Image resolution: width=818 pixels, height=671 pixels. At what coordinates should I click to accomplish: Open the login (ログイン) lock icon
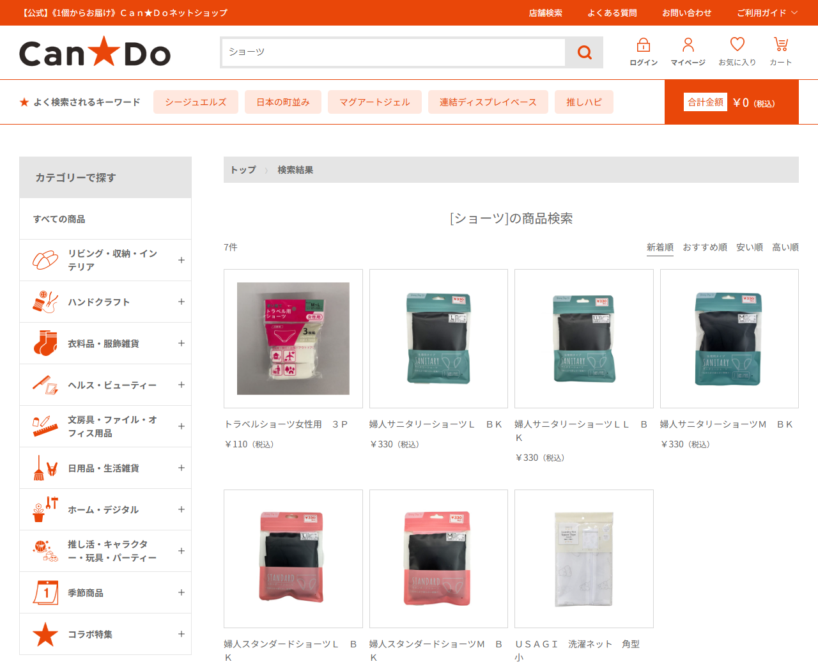point(644,45)
